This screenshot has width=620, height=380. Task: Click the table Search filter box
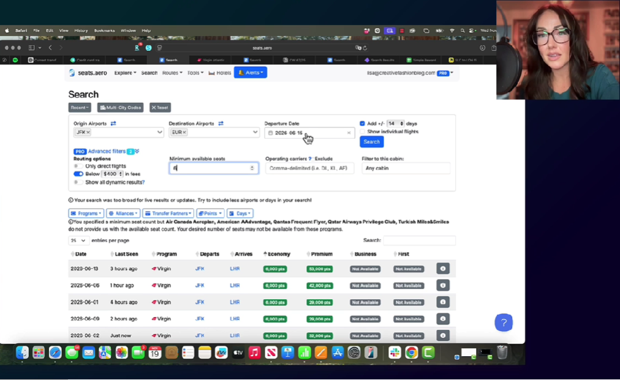[x=419, y=240]
